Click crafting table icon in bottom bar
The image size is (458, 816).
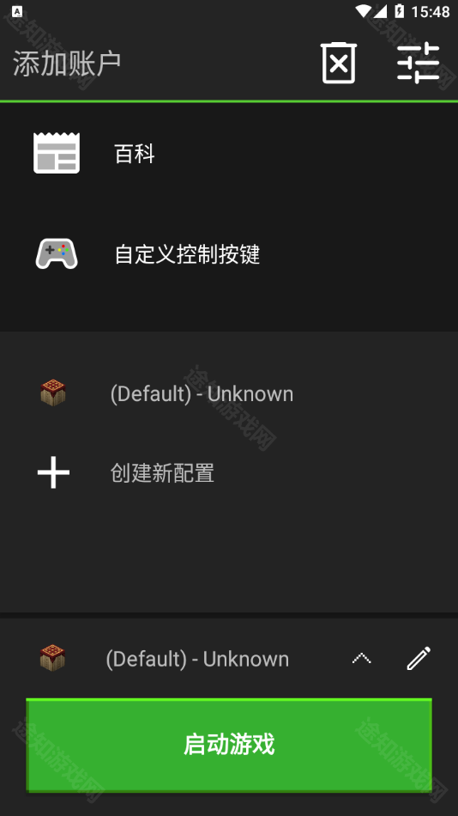coord(53,658)
